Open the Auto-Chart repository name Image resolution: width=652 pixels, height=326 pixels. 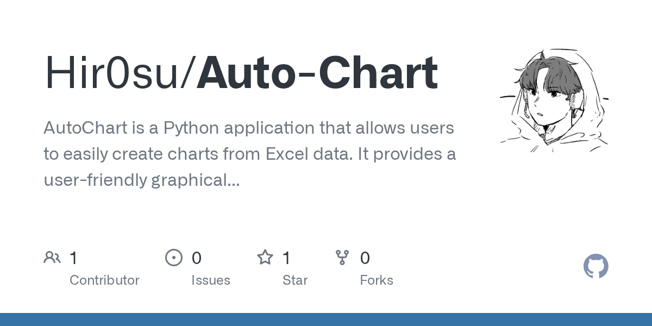(317, 73)
